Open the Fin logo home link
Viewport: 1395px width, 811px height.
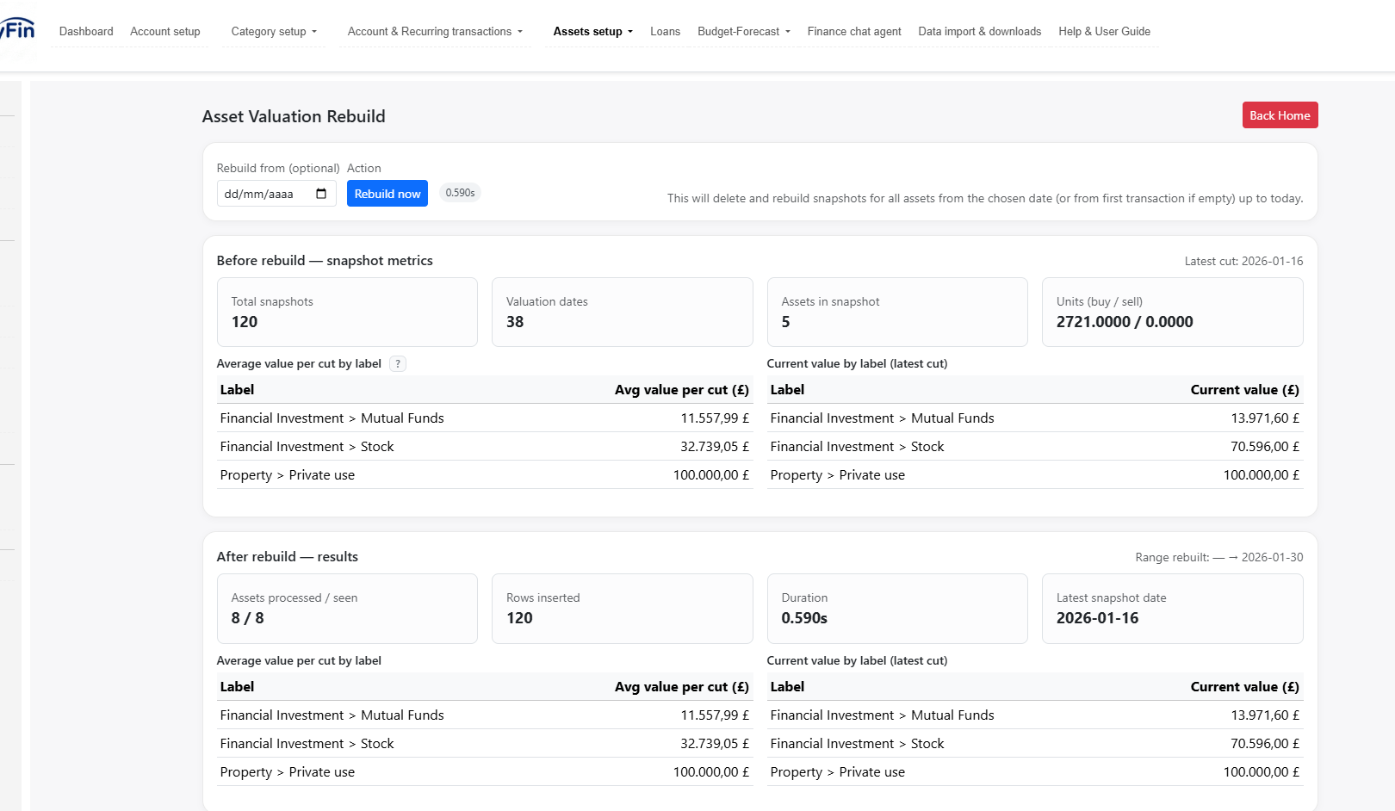pos(17,29)
